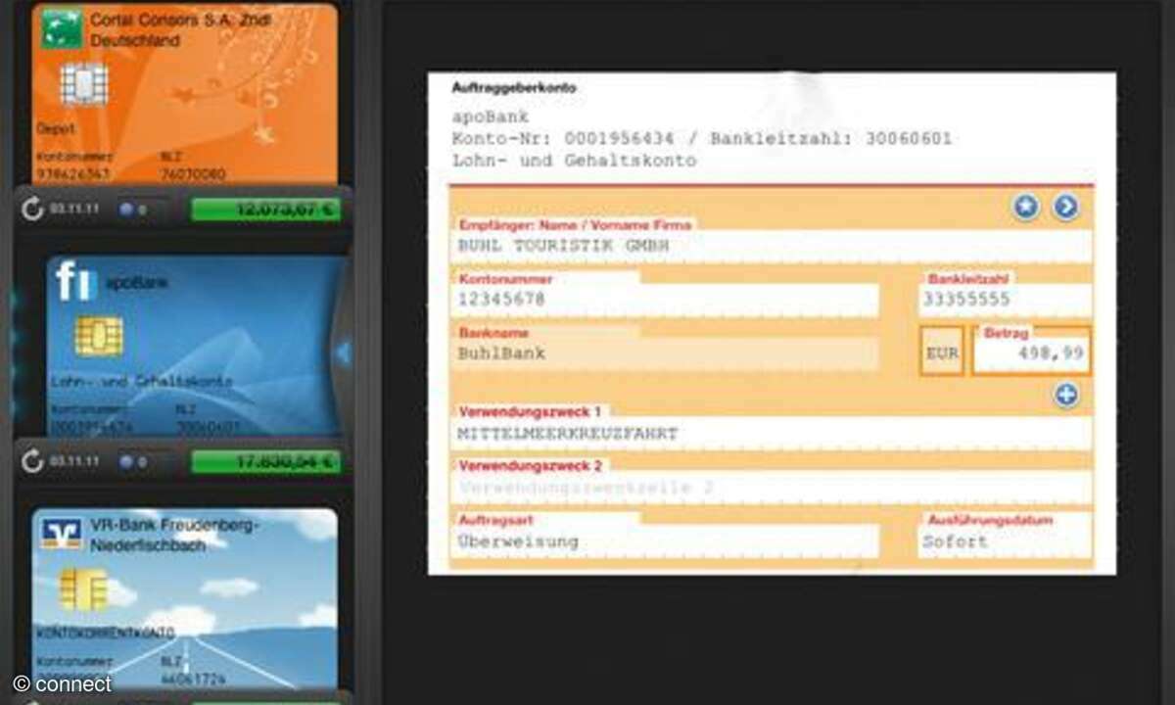Click the blue message dot under apoBank
This screenshot has height=705, width=1175.
126,461
